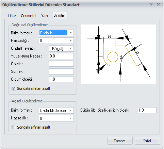The image size is (164, 149).
Task: Open angular Birim formatı Ondalıklı derece dropdown
Action: (56, 110)
